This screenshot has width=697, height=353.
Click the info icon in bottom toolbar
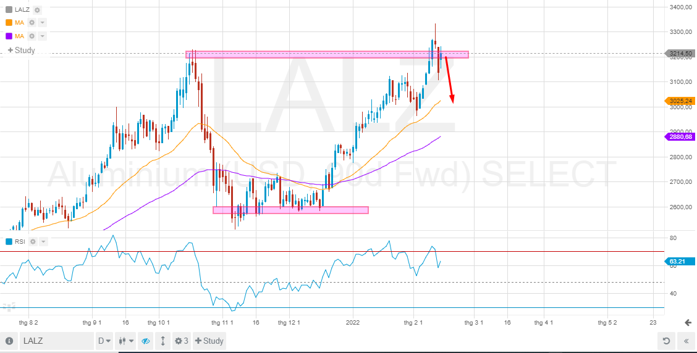(x=9, y=341)
